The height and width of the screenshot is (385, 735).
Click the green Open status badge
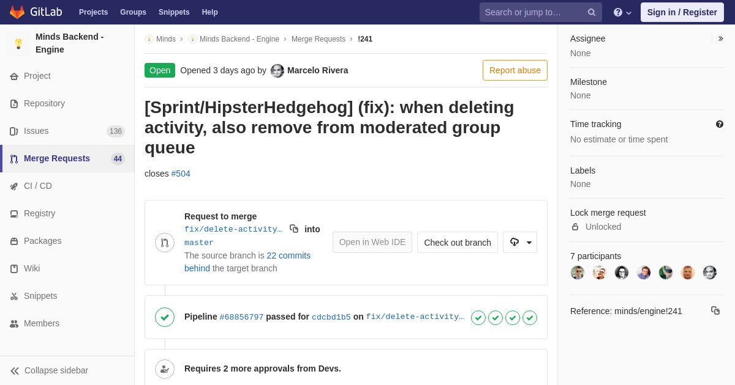(160, 70)
